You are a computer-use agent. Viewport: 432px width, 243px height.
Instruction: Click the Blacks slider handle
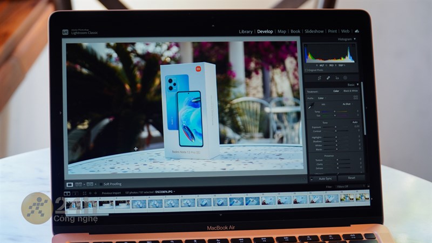coord(336,149)
